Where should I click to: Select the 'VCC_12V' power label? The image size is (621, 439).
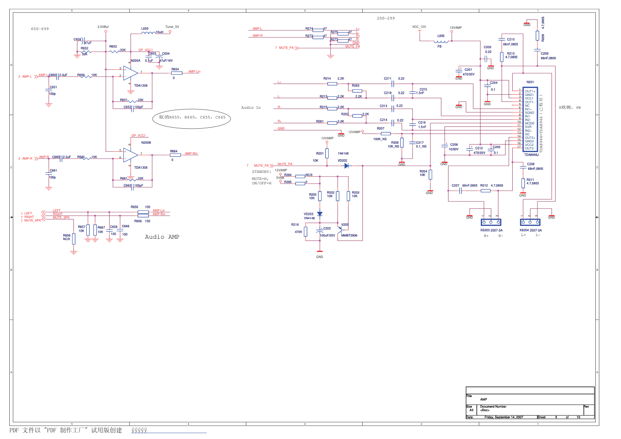tap(419, 27)
